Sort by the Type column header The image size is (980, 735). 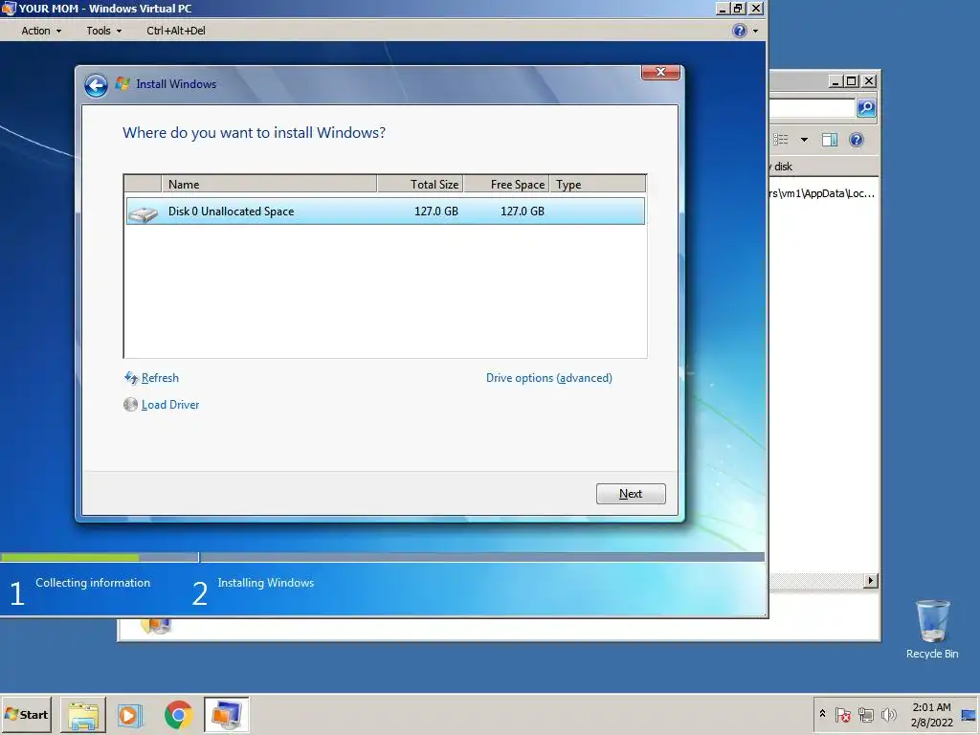coord(597,185)
